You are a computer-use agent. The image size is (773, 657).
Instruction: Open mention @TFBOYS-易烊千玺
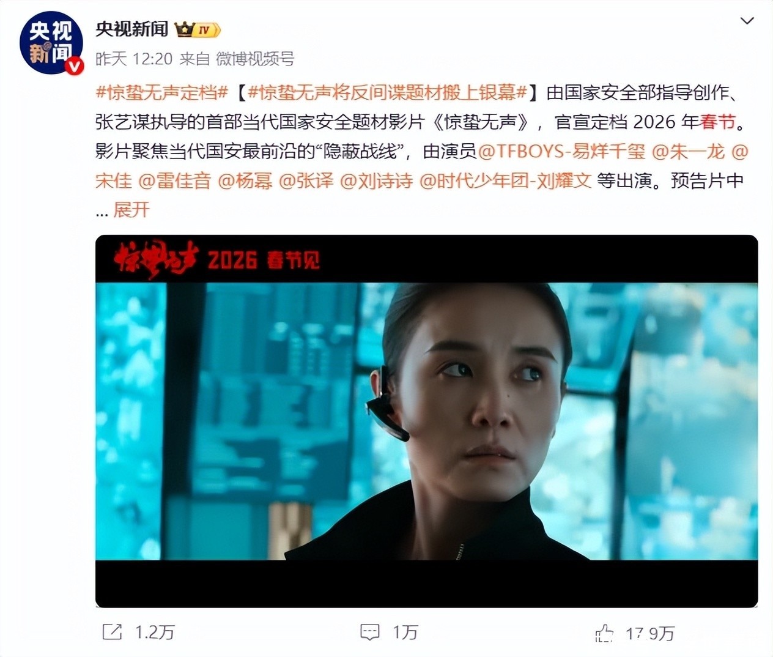pos(561,151)
